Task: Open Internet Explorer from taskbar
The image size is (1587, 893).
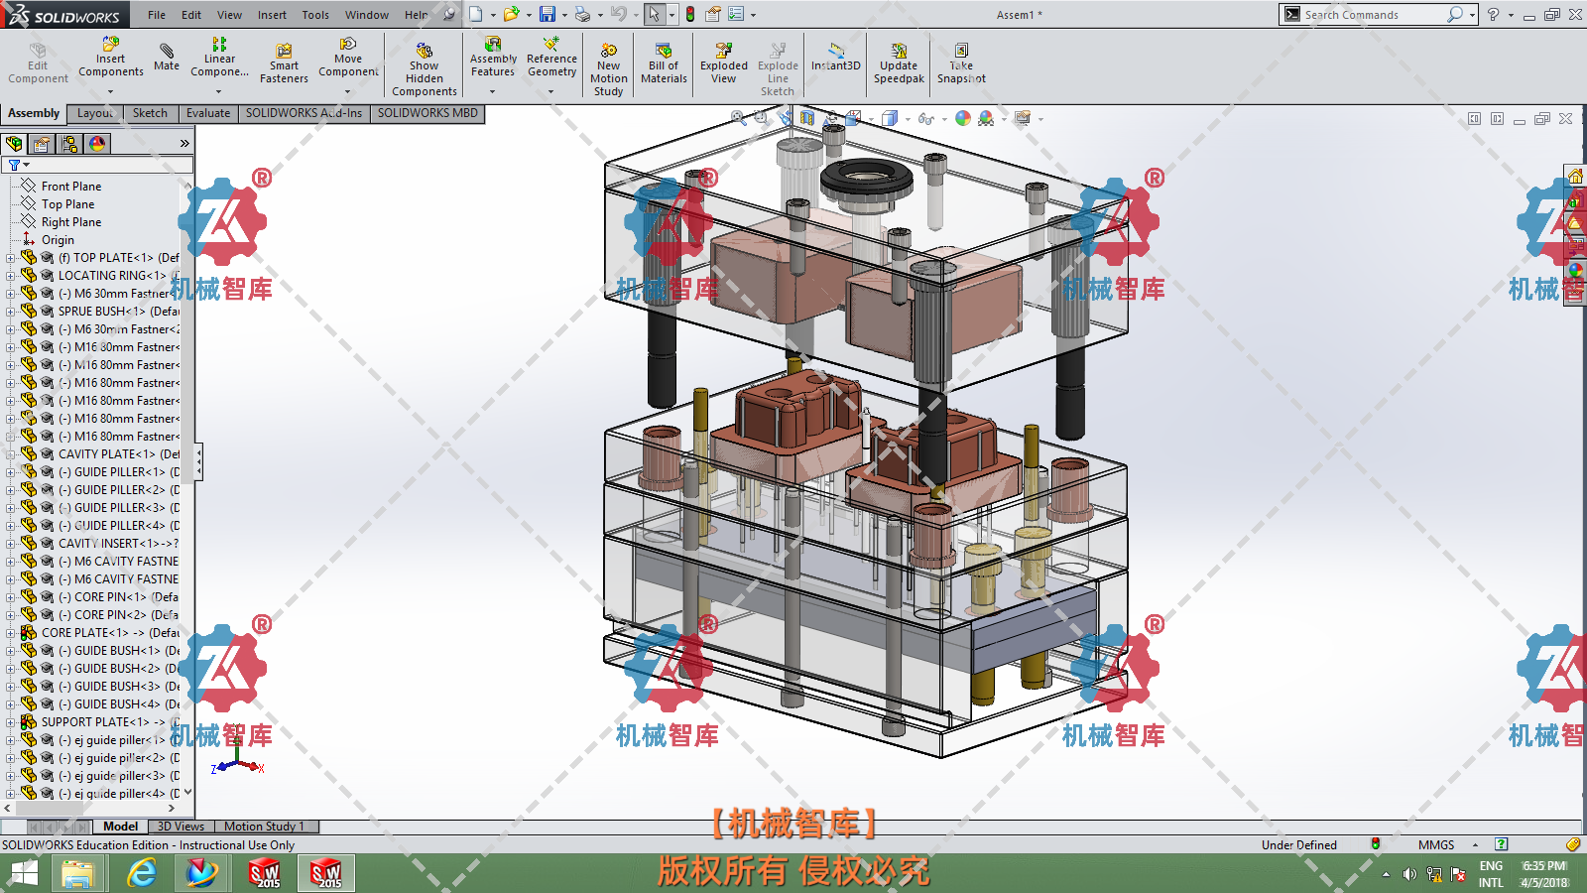Action: [142, 874]
